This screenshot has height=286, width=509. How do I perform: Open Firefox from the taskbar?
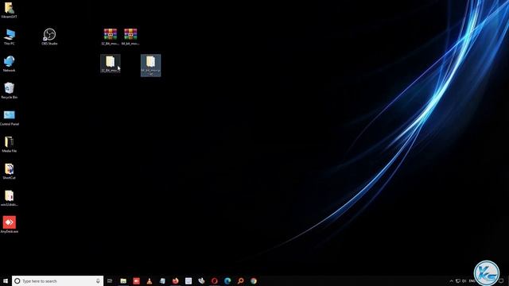(175, 280)
